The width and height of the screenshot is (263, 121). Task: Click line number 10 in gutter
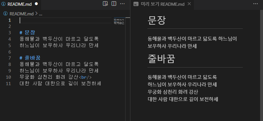point(8,77)
